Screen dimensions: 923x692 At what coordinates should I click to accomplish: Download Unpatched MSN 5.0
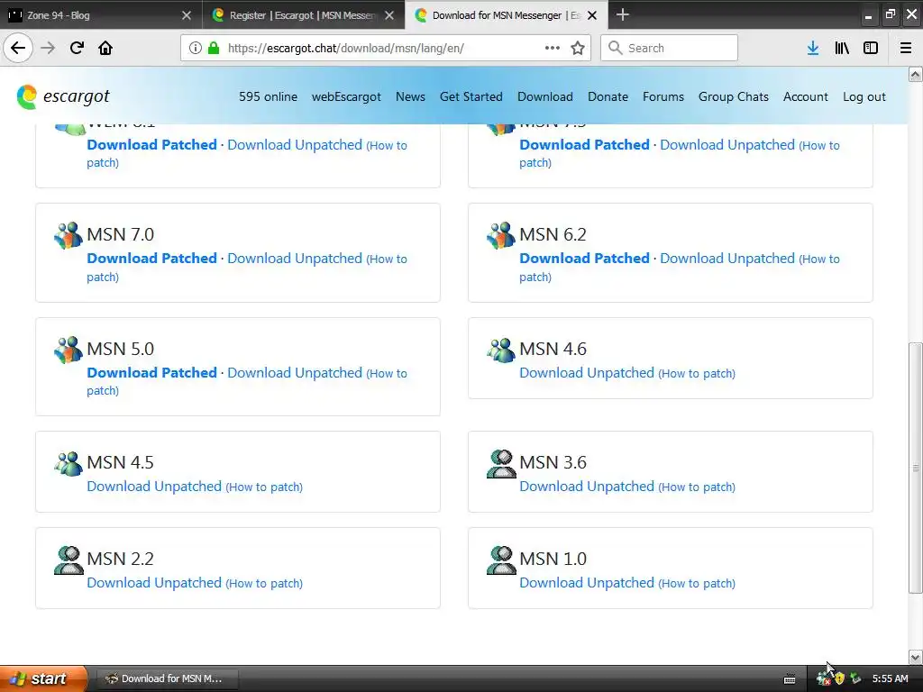pos(295,372)
